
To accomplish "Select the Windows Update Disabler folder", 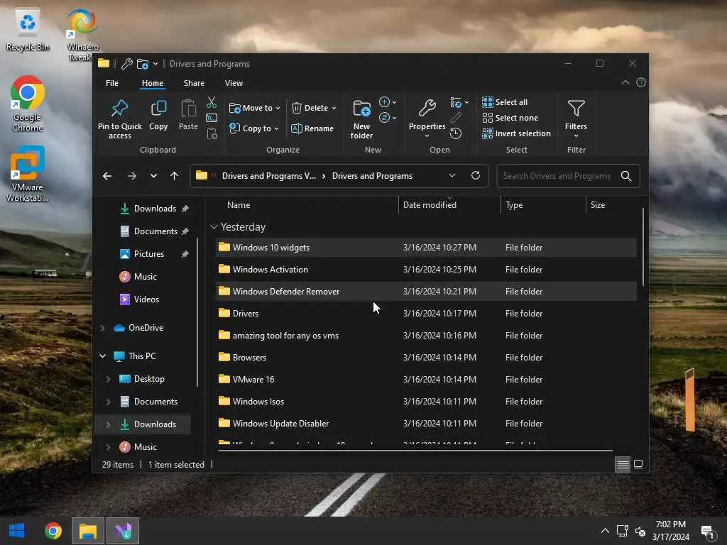I will click(426, 424).
